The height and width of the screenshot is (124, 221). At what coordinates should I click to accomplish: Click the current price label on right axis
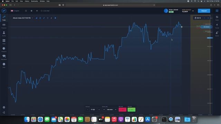click(206, 27)
